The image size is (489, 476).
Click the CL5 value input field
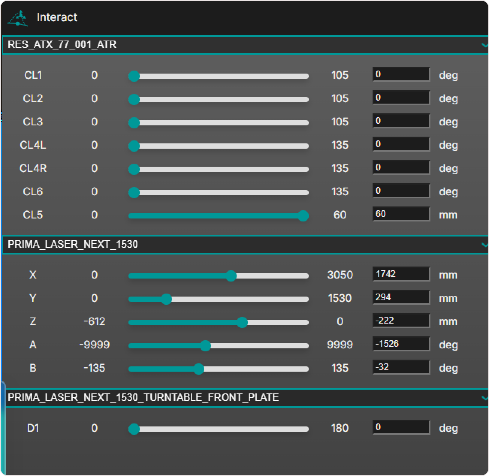pos(401,214)
